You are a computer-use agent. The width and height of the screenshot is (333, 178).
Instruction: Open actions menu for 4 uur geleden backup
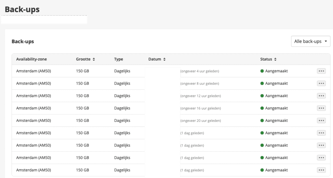click(x=321, y=71)
